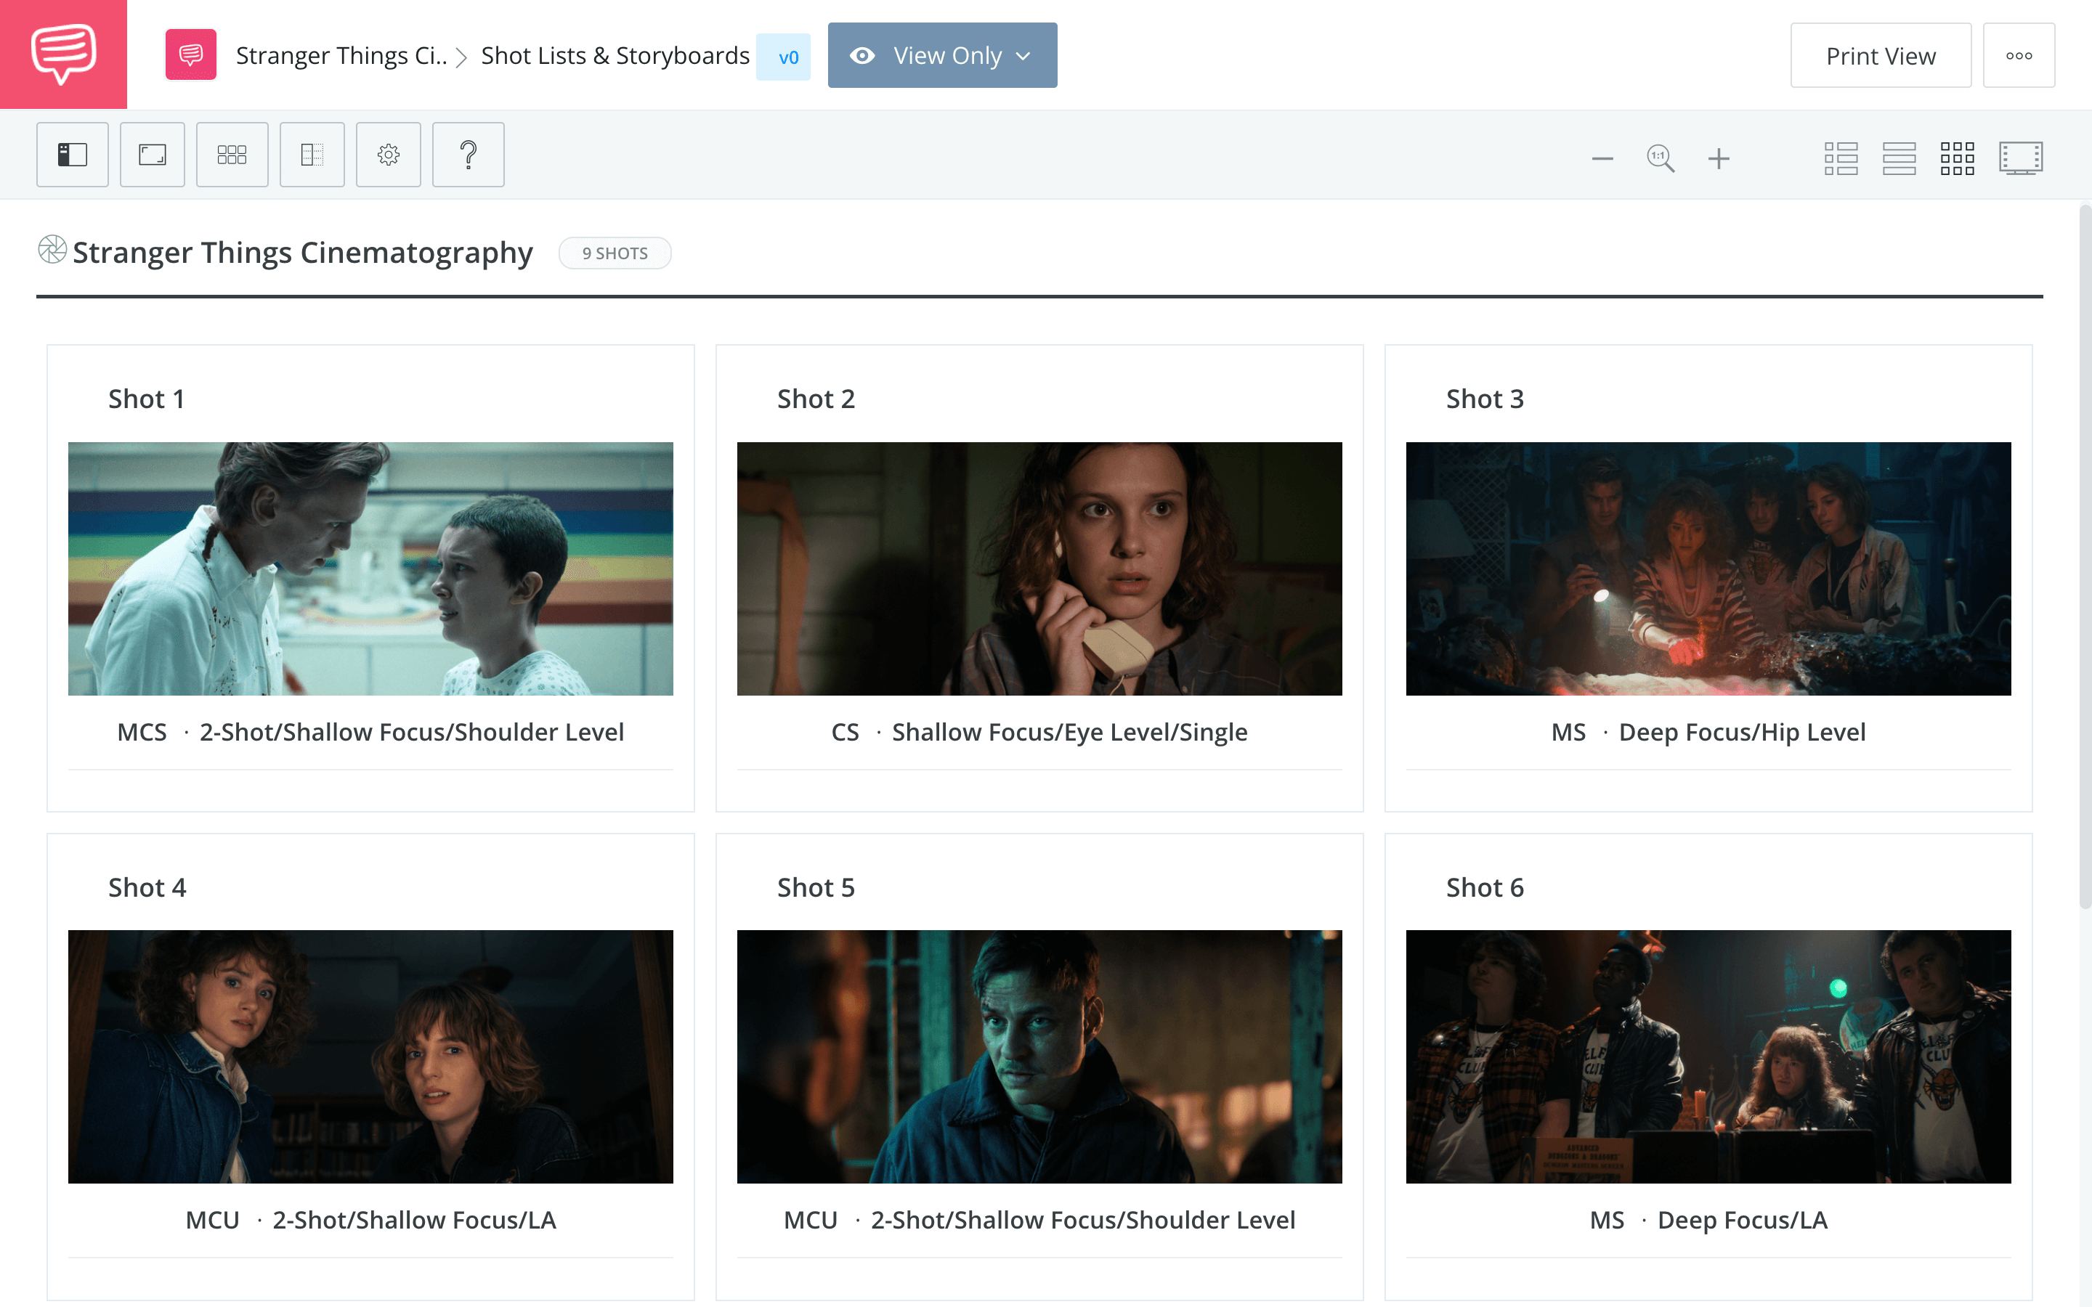Viewport: 2092px width, 1307px height.
Task: Open the aspect ratio frame icon
Action: tap(152, 155)
